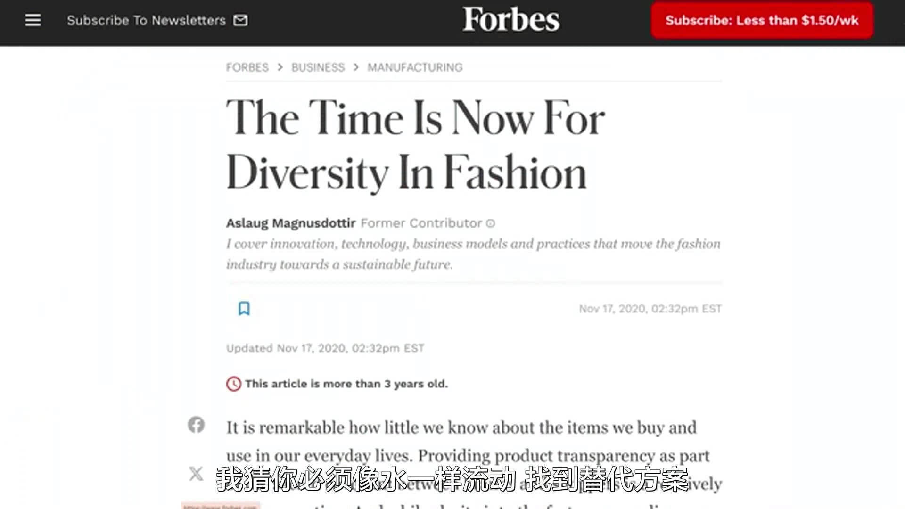
Task: Open author Aslaug Magnusdottir's profile
Action: click(x=290, y=223)
